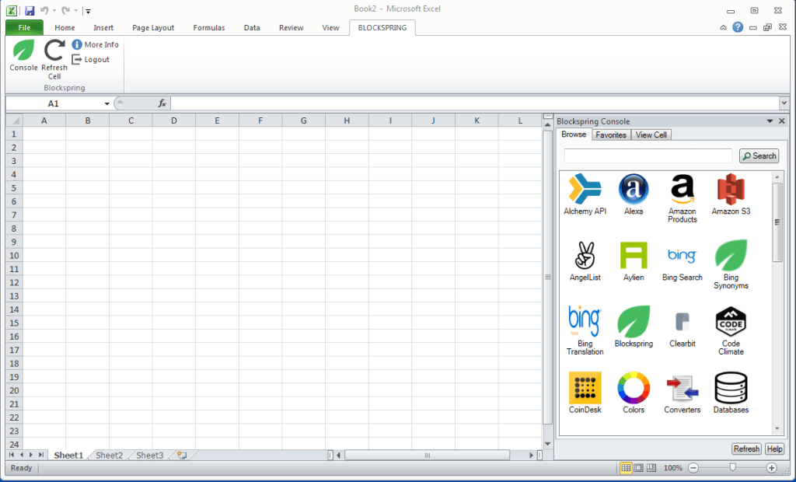Click the console search input field
This screenshot has height=482, width=796.
[648, 156]
